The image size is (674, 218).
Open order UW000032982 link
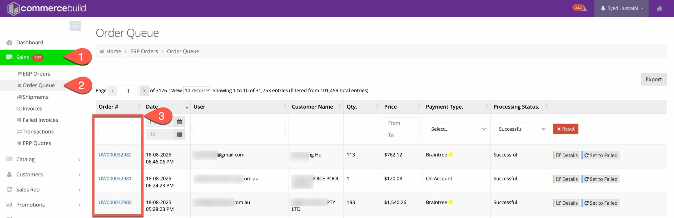(x=115, y=155)
